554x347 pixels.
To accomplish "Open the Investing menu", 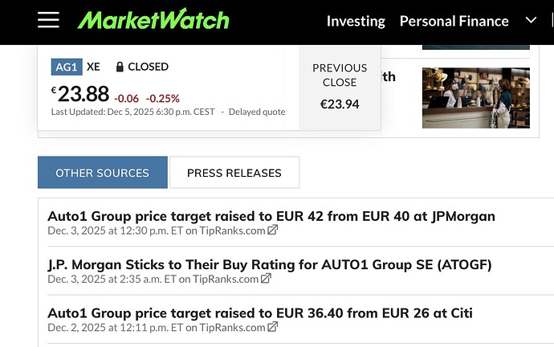I will pyautogui.click(x=356, y=21).
